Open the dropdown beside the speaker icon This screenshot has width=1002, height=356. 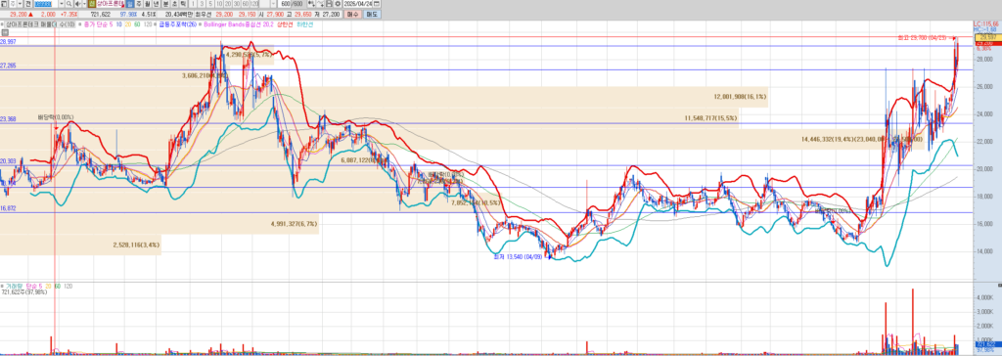(84, 4)
